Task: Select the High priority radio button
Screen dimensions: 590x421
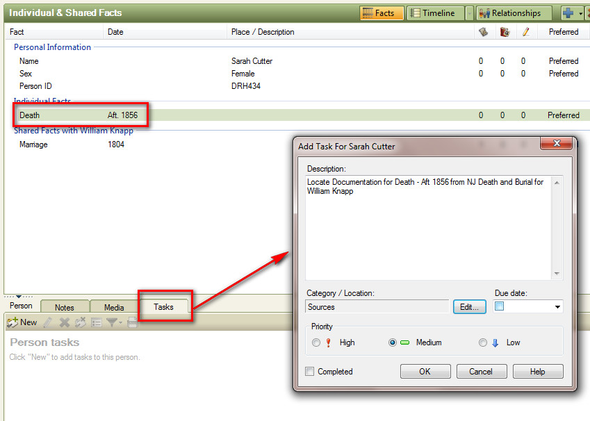Action: (x=316, y=342)
